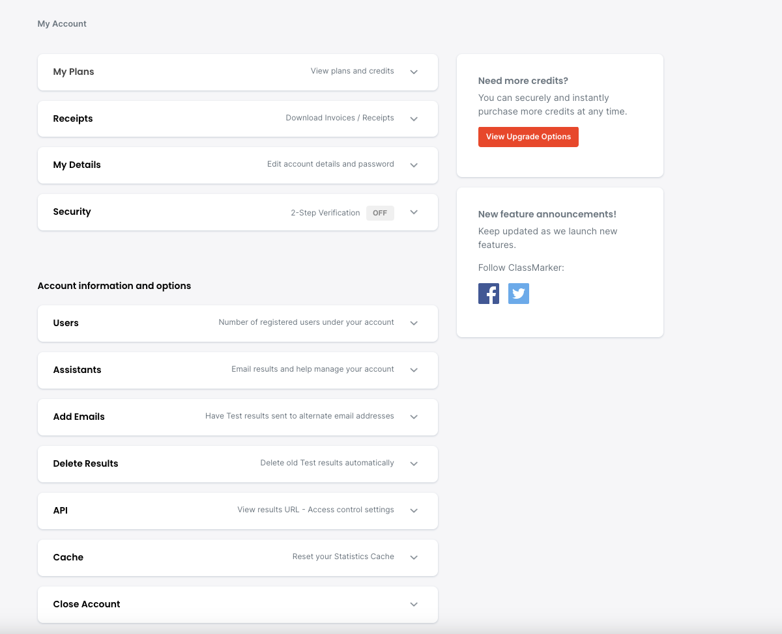782x634 pixels.
Task: Open Download Invoices / Receipts description
Action: click(x=340, y=118)
